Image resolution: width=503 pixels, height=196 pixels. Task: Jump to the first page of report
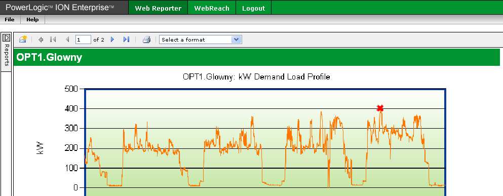(53, 40)
